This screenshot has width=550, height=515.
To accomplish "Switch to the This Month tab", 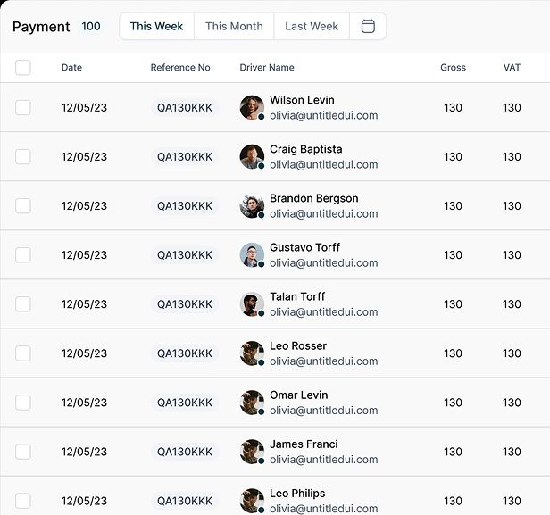I will [234, 27].
